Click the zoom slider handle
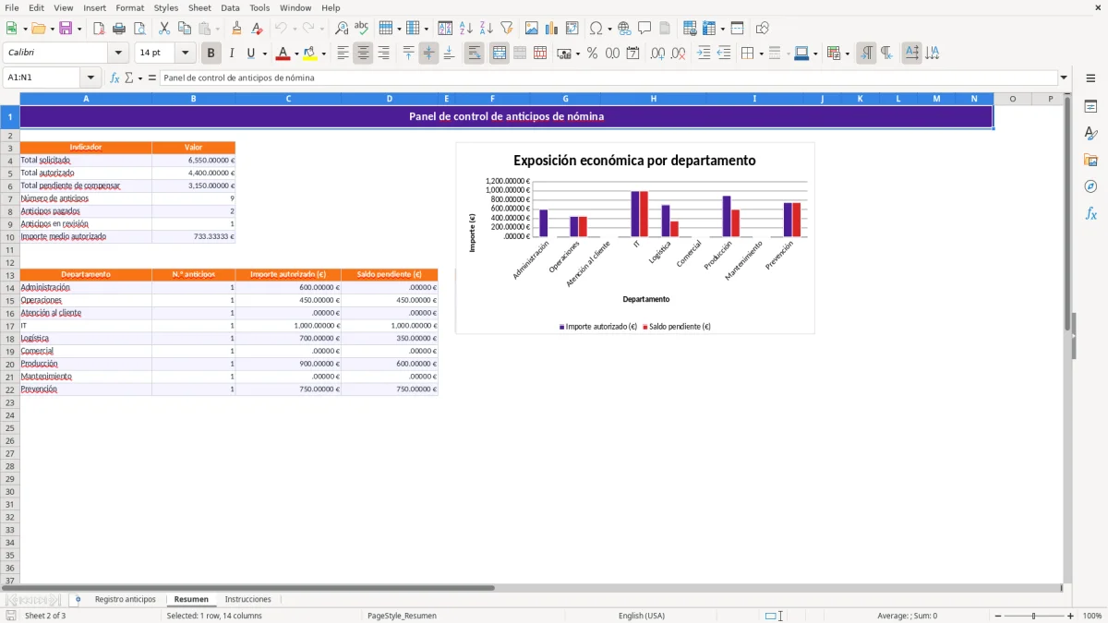Screen dimensions: 1108x623 click(x=1034, y=616)
